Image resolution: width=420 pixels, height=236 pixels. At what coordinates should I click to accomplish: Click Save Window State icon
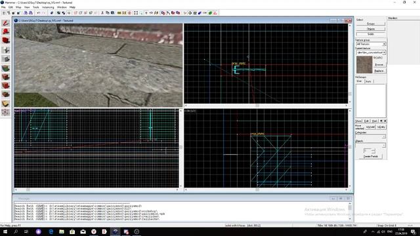point(31,13)
